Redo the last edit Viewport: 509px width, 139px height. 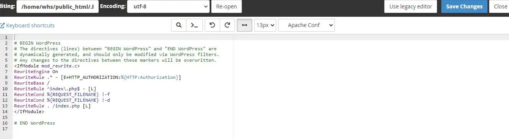(x=227, y=26)
